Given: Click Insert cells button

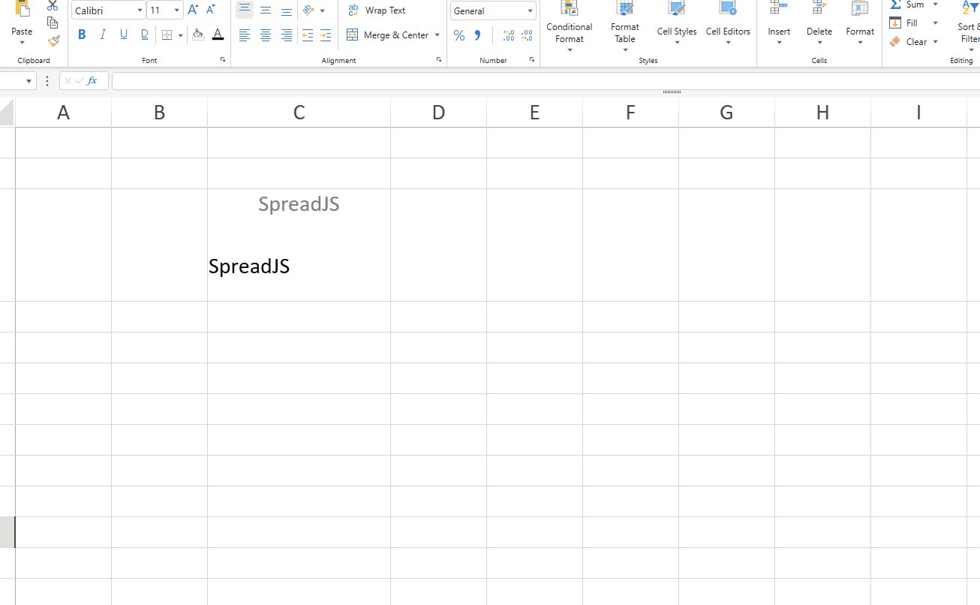Looking at the screenshot, I should 779,23.
